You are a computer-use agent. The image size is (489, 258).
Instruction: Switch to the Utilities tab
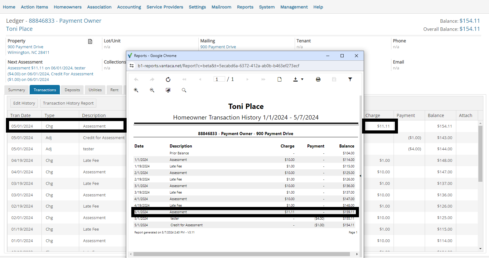[x=95, y=90]
